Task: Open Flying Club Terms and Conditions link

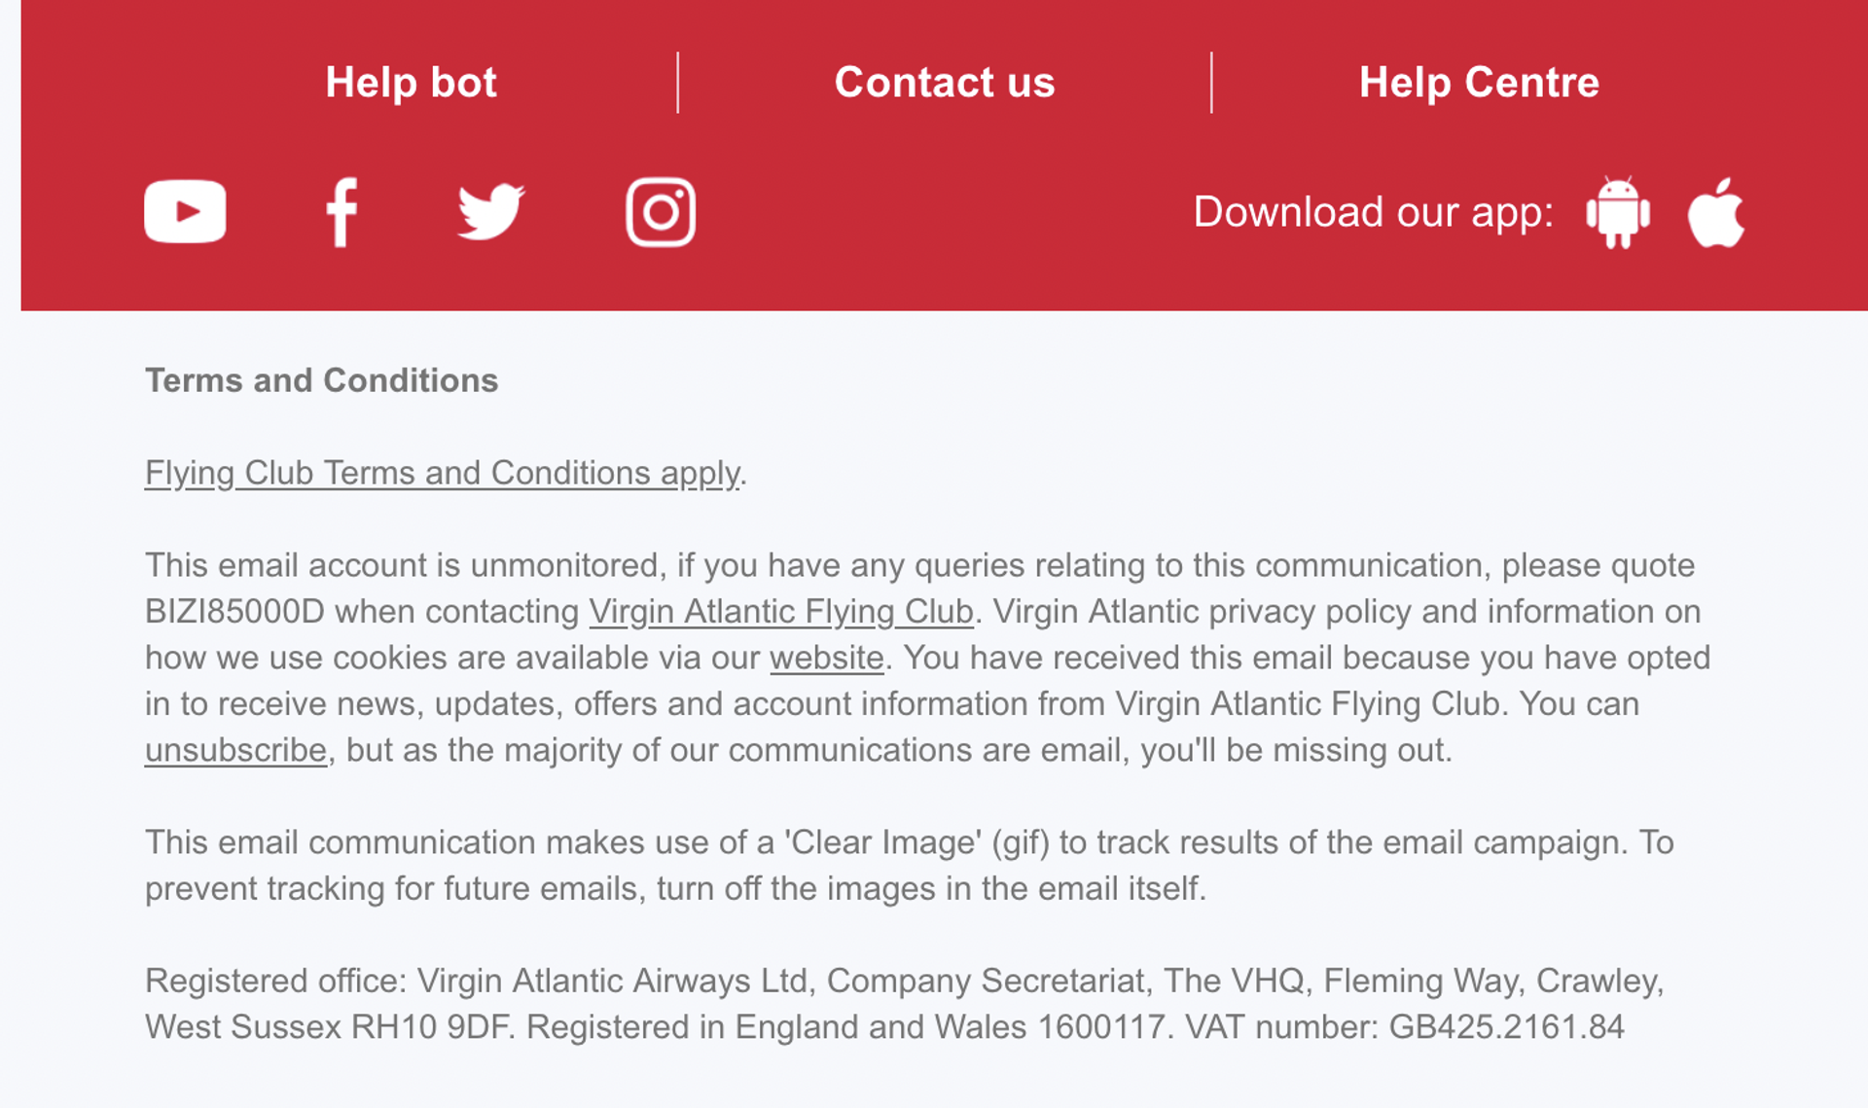Action: [443, 473]
